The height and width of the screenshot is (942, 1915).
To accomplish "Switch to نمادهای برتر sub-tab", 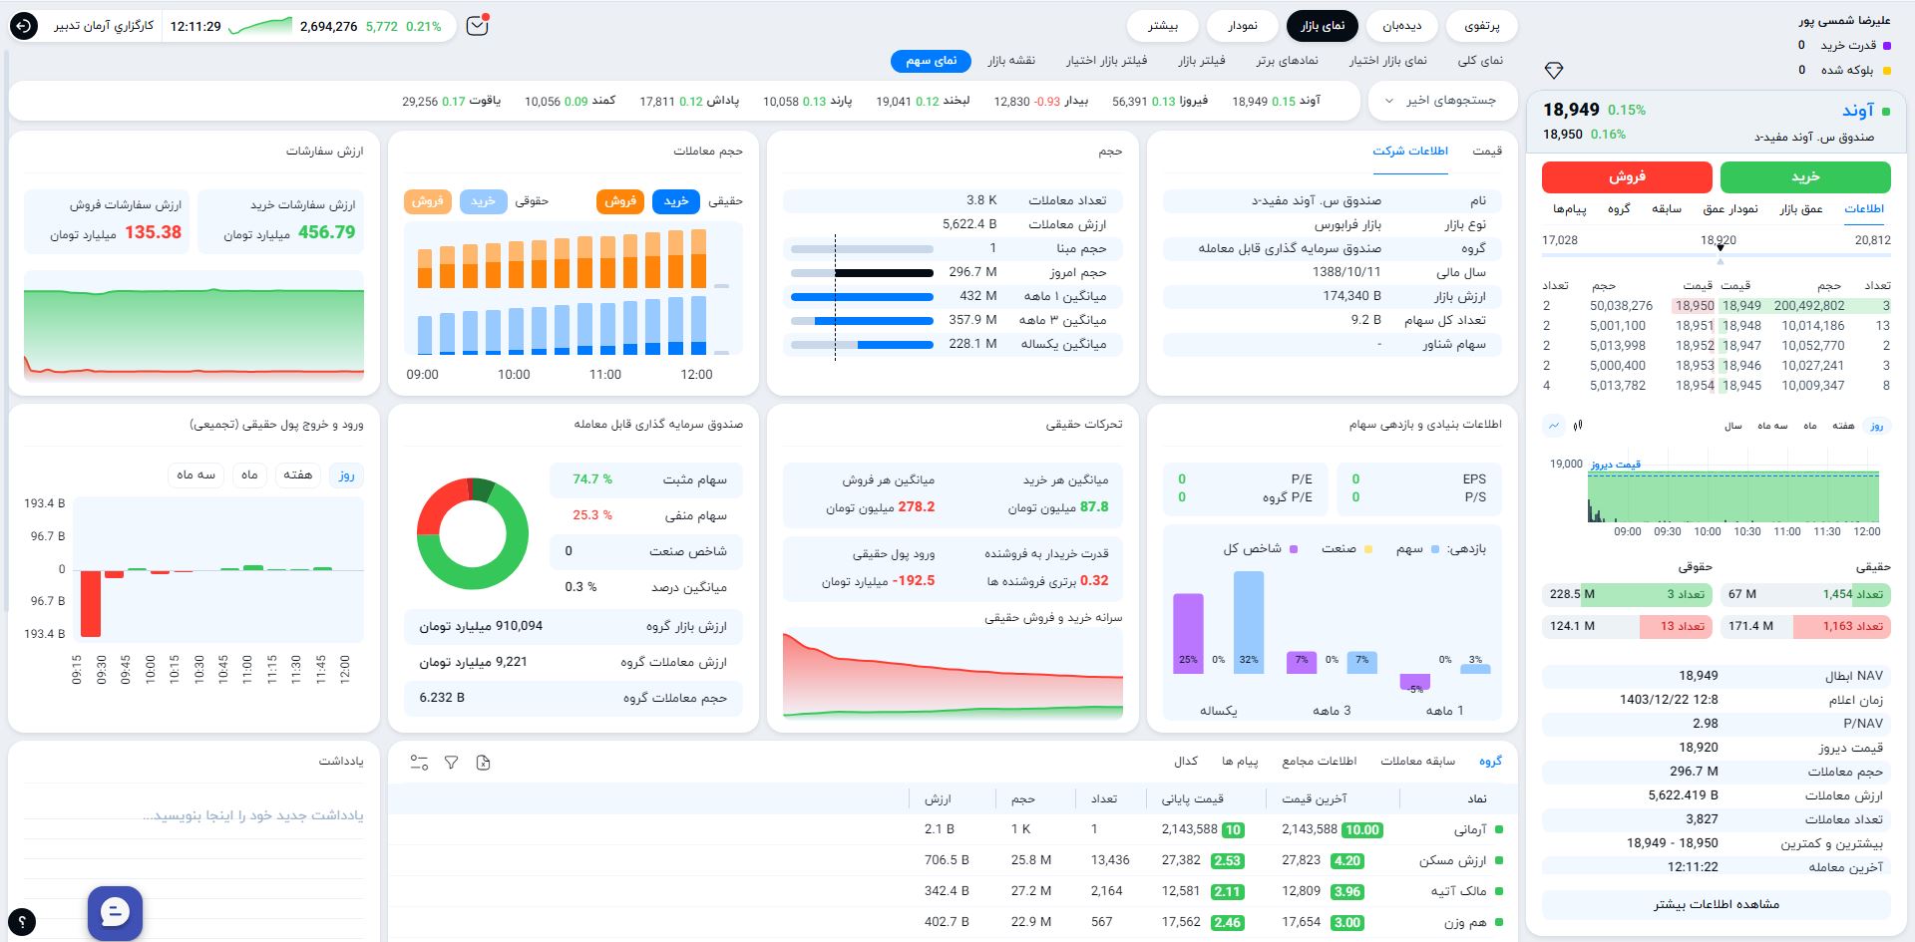I will click(1287, 61).
